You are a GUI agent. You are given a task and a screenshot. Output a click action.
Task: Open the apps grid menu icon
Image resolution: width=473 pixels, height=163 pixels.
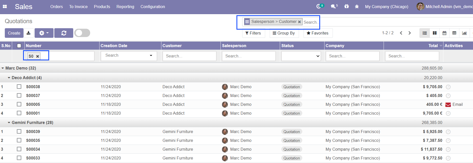(x=5, y=7)
